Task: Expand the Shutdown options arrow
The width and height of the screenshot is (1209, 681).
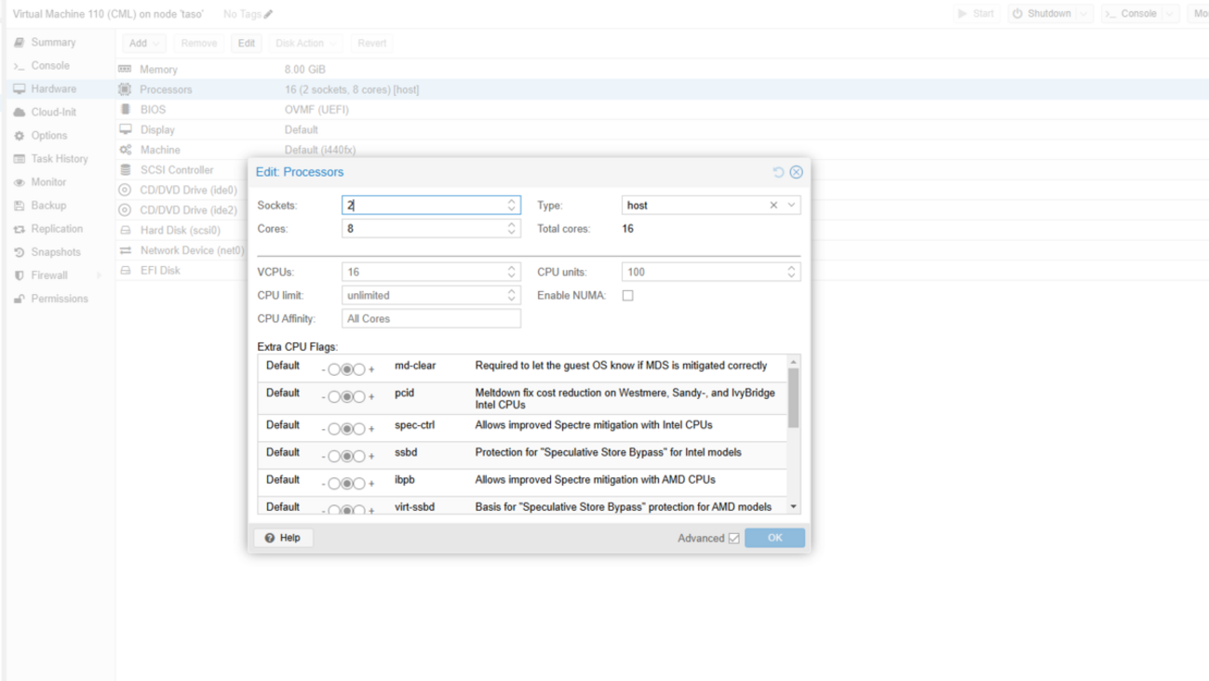Action: pyautogui.click(x=1083, y=14)
